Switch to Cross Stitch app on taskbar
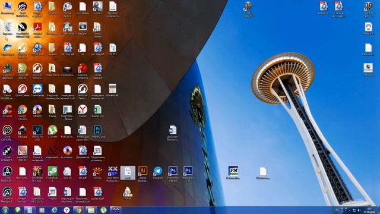The height and width of the screenshot is (214, 380). pyautogui.click(x=115, y=210)
